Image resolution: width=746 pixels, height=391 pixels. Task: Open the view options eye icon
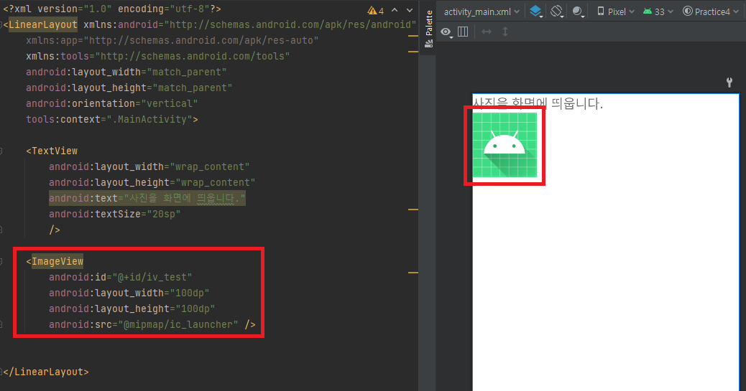(446, 32)
